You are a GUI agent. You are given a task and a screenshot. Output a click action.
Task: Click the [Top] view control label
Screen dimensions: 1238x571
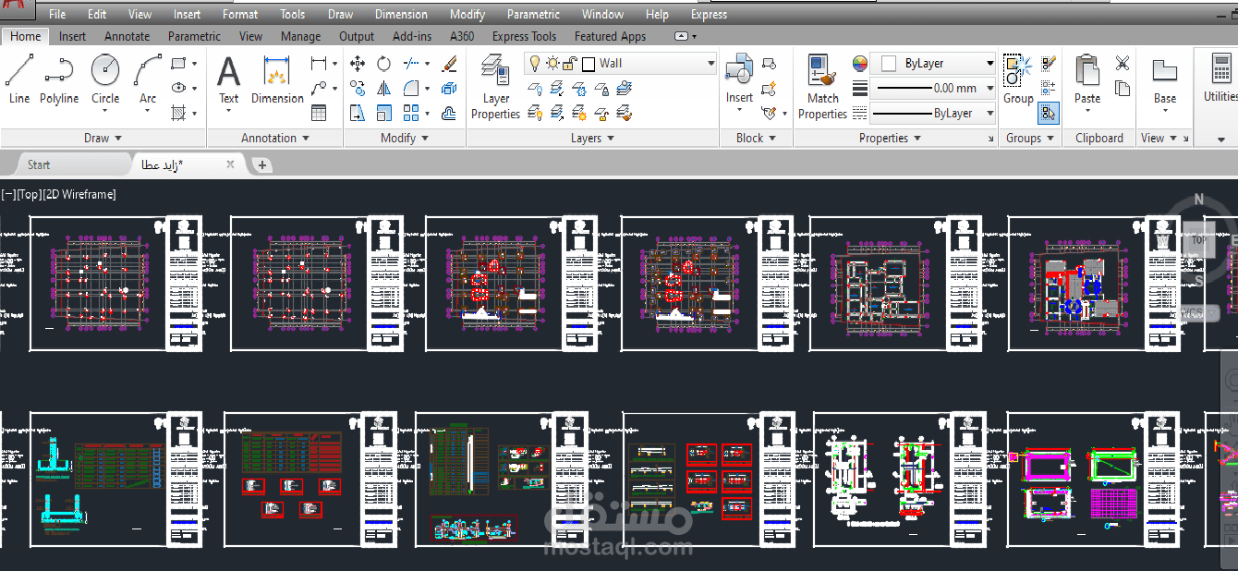pyautogui.click(x=30, y=194)
